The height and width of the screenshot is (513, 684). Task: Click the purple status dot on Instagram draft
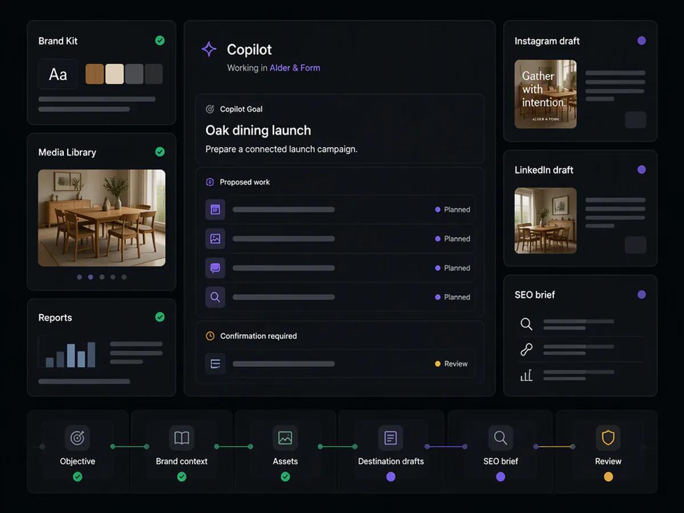(641, 40)
